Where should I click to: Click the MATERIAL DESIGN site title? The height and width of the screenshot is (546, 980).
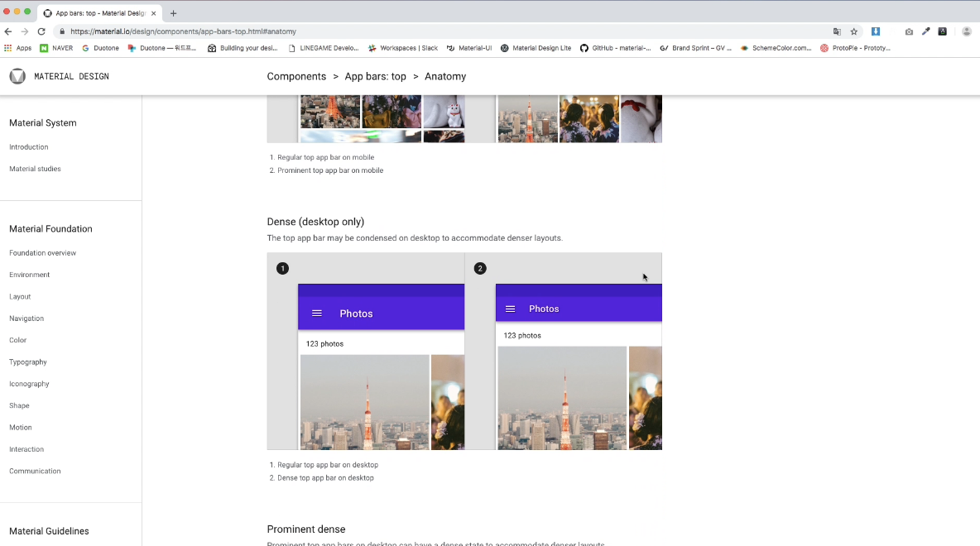coord(71,76)
